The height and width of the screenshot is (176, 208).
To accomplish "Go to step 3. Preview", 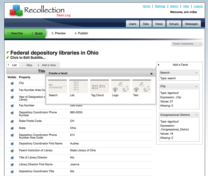I will point(59,33).
